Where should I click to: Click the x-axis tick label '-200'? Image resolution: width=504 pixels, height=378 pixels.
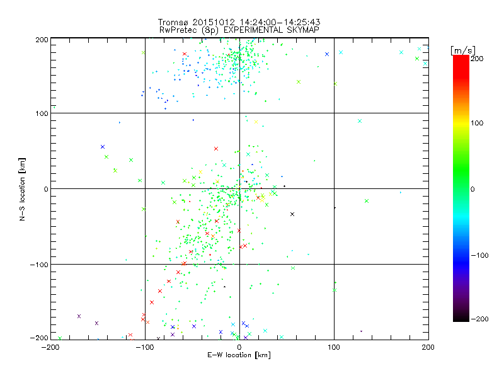(50, 347)
